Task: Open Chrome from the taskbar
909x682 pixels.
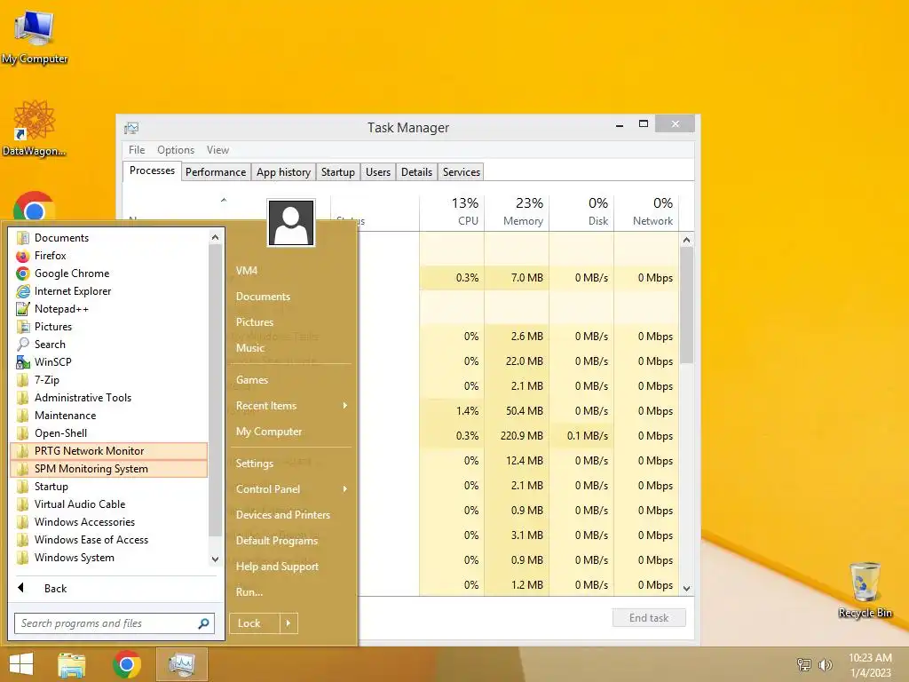Action: (127, 664)
